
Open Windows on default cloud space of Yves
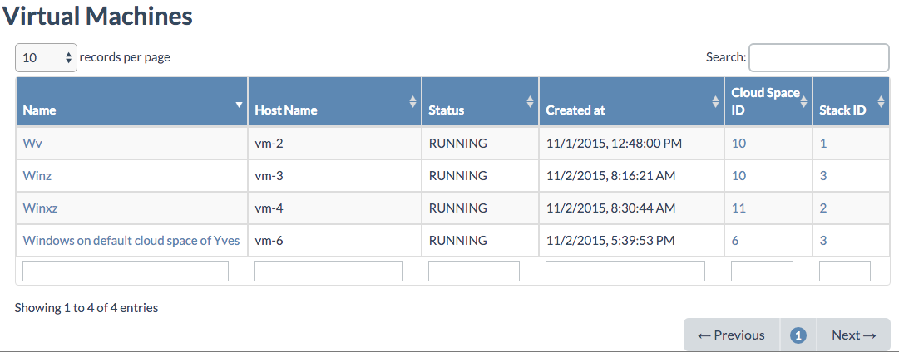tap(131, 241)
